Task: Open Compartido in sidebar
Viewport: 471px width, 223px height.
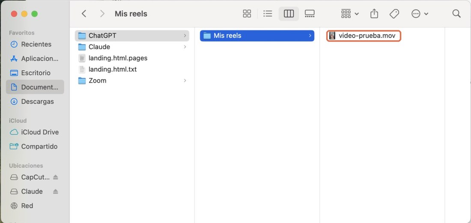Action: [x=35, y=146]
